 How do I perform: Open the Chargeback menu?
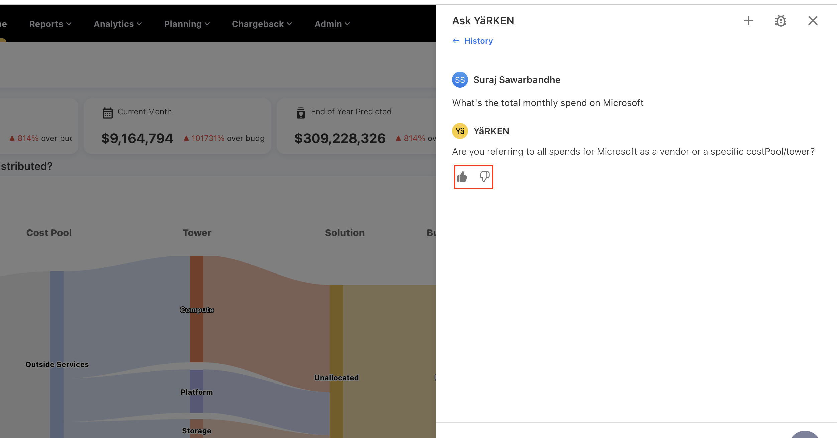(262, 24)
